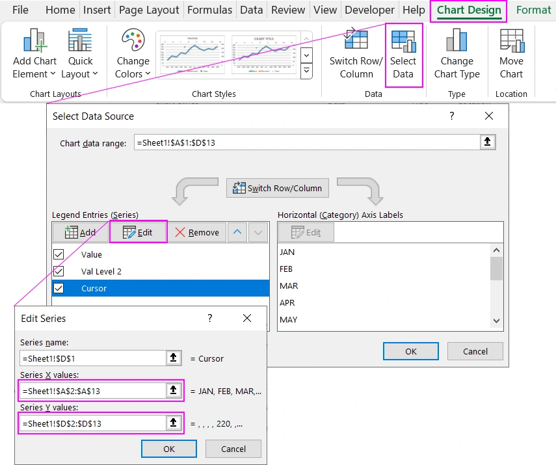The image size is (556, 465).
Task: Click Switch Row/Column in the dialog
Action: pos(277,189)
